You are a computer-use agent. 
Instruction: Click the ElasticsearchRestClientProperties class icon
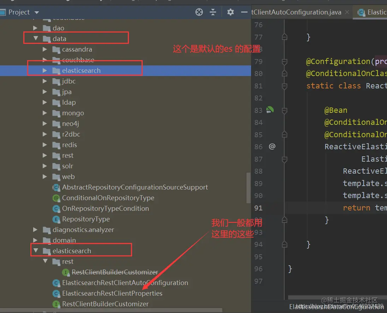point(56,294)
